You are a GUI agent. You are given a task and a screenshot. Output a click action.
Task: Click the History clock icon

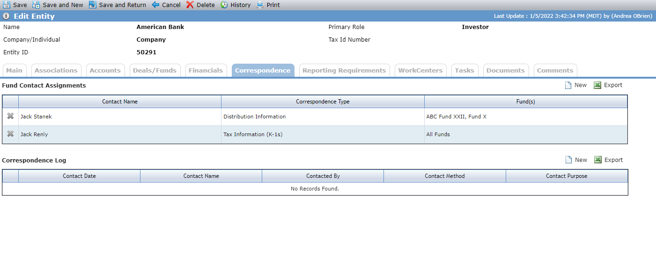click(224, 5)
